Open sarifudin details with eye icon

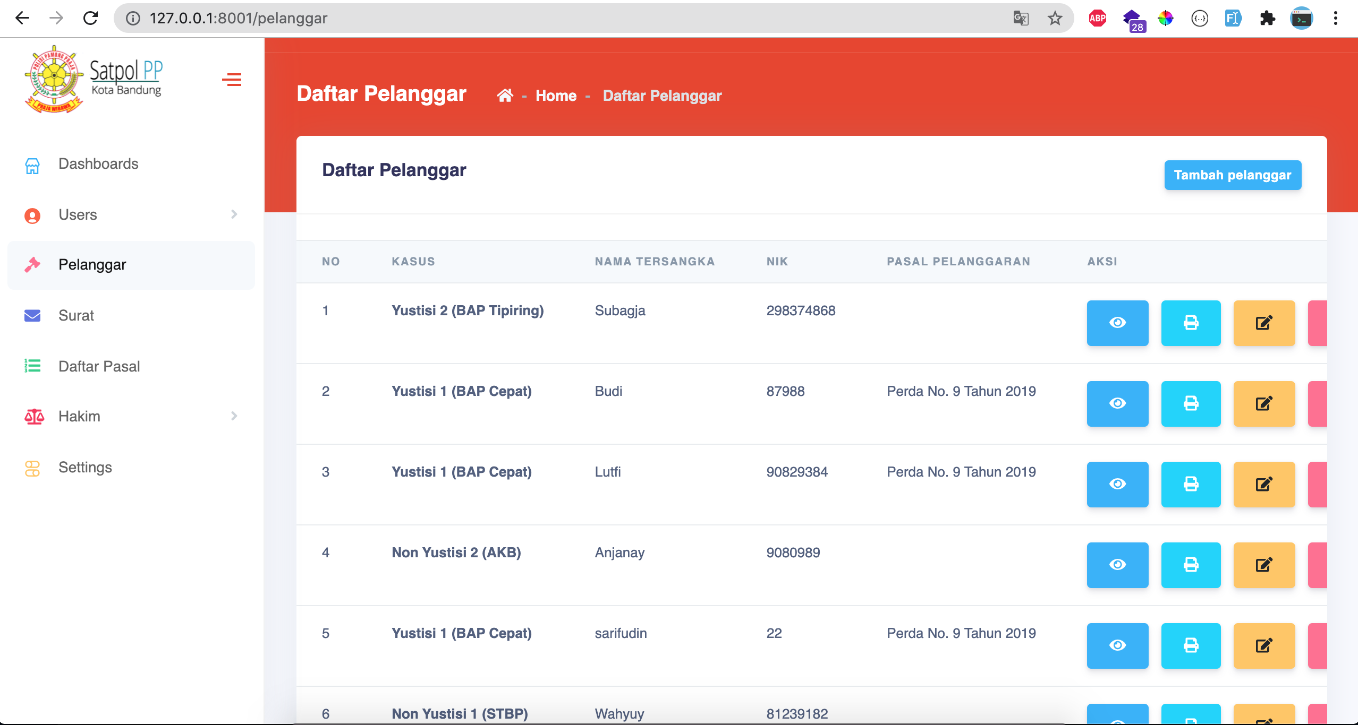[x=1117, y=645]
